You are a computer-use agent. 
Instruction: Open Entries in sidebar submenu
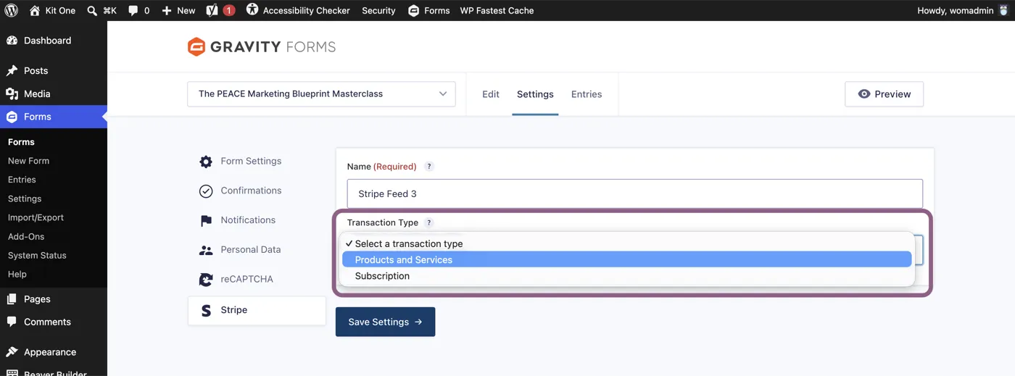[x=22, y=180]
